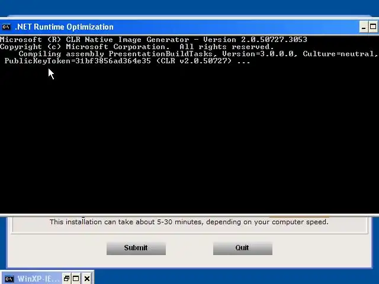Close the WinXP-IE minimized window

point(87,279)
